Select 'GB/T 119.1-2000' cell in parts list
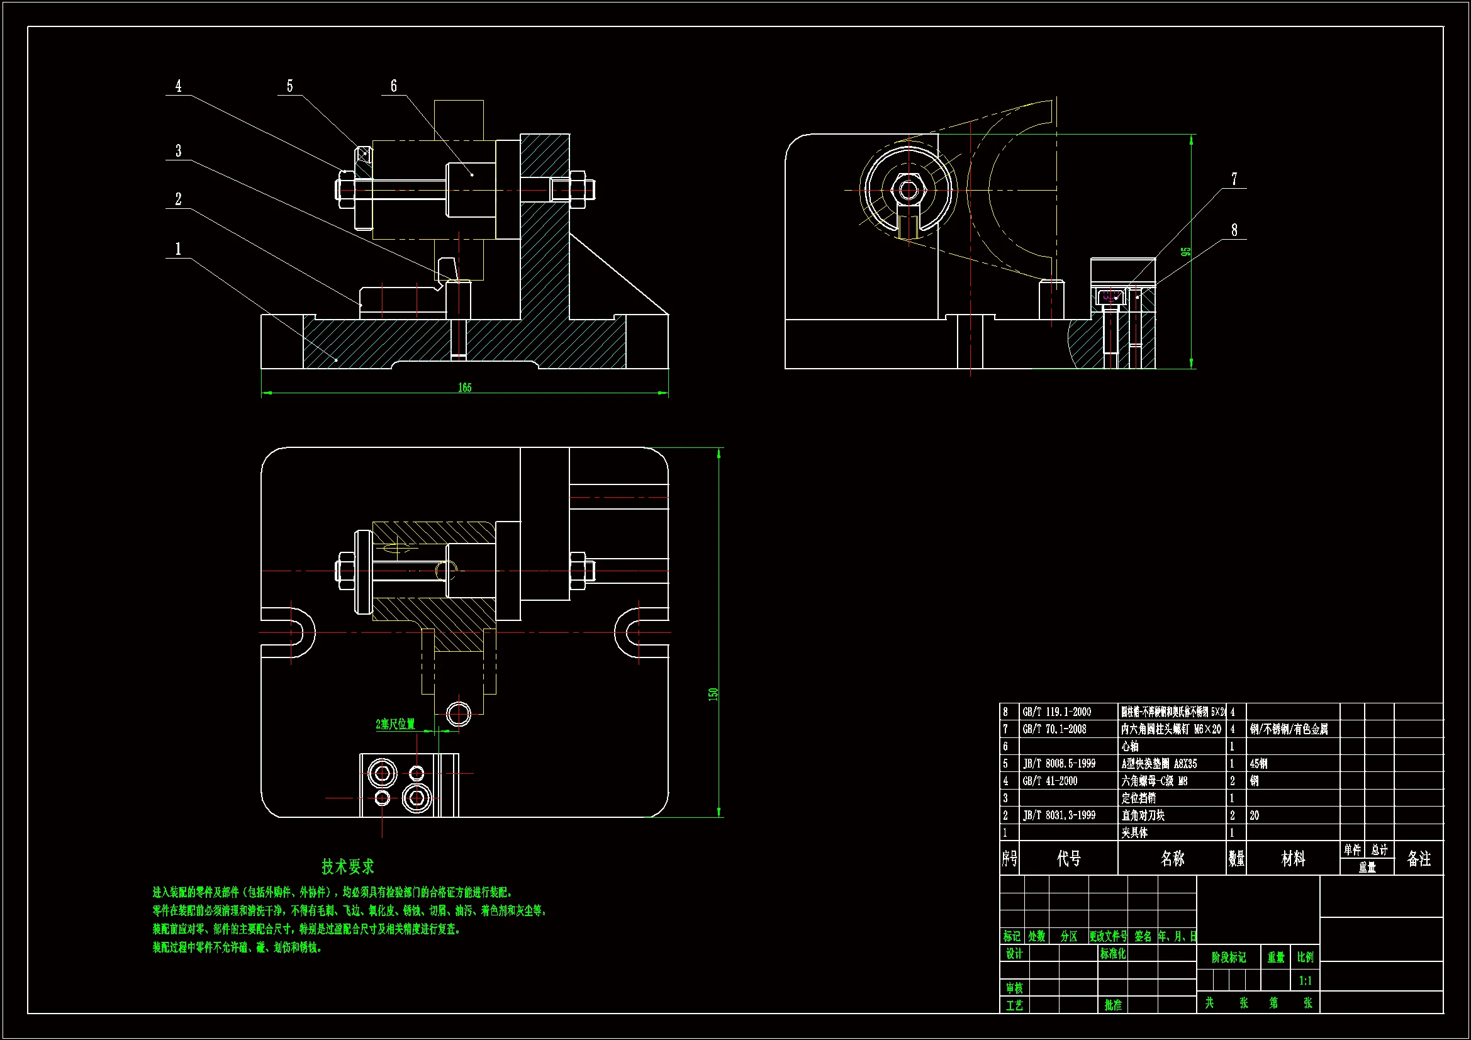The width and height of the screenshot is (1471, 1040). (x=1056, y=712)
